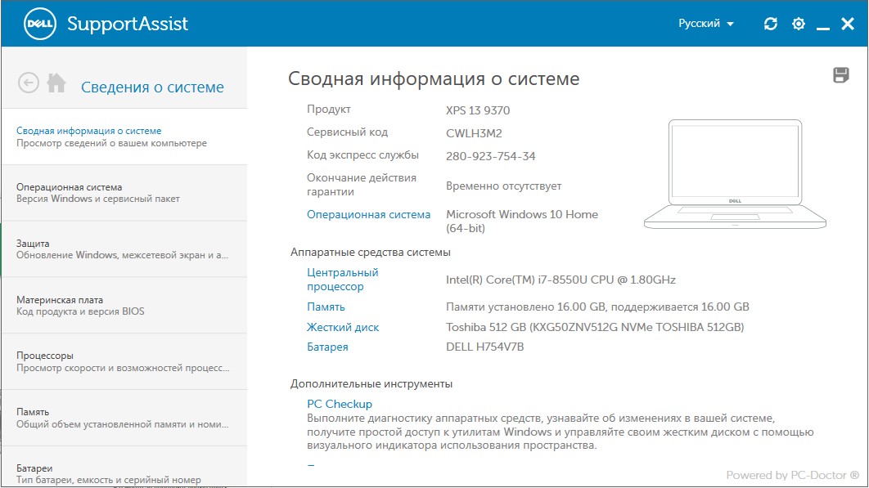The width and height of the screenshot is (869, 488).
Task: Follow the Память hardware link
Action: tap(326, 307)
